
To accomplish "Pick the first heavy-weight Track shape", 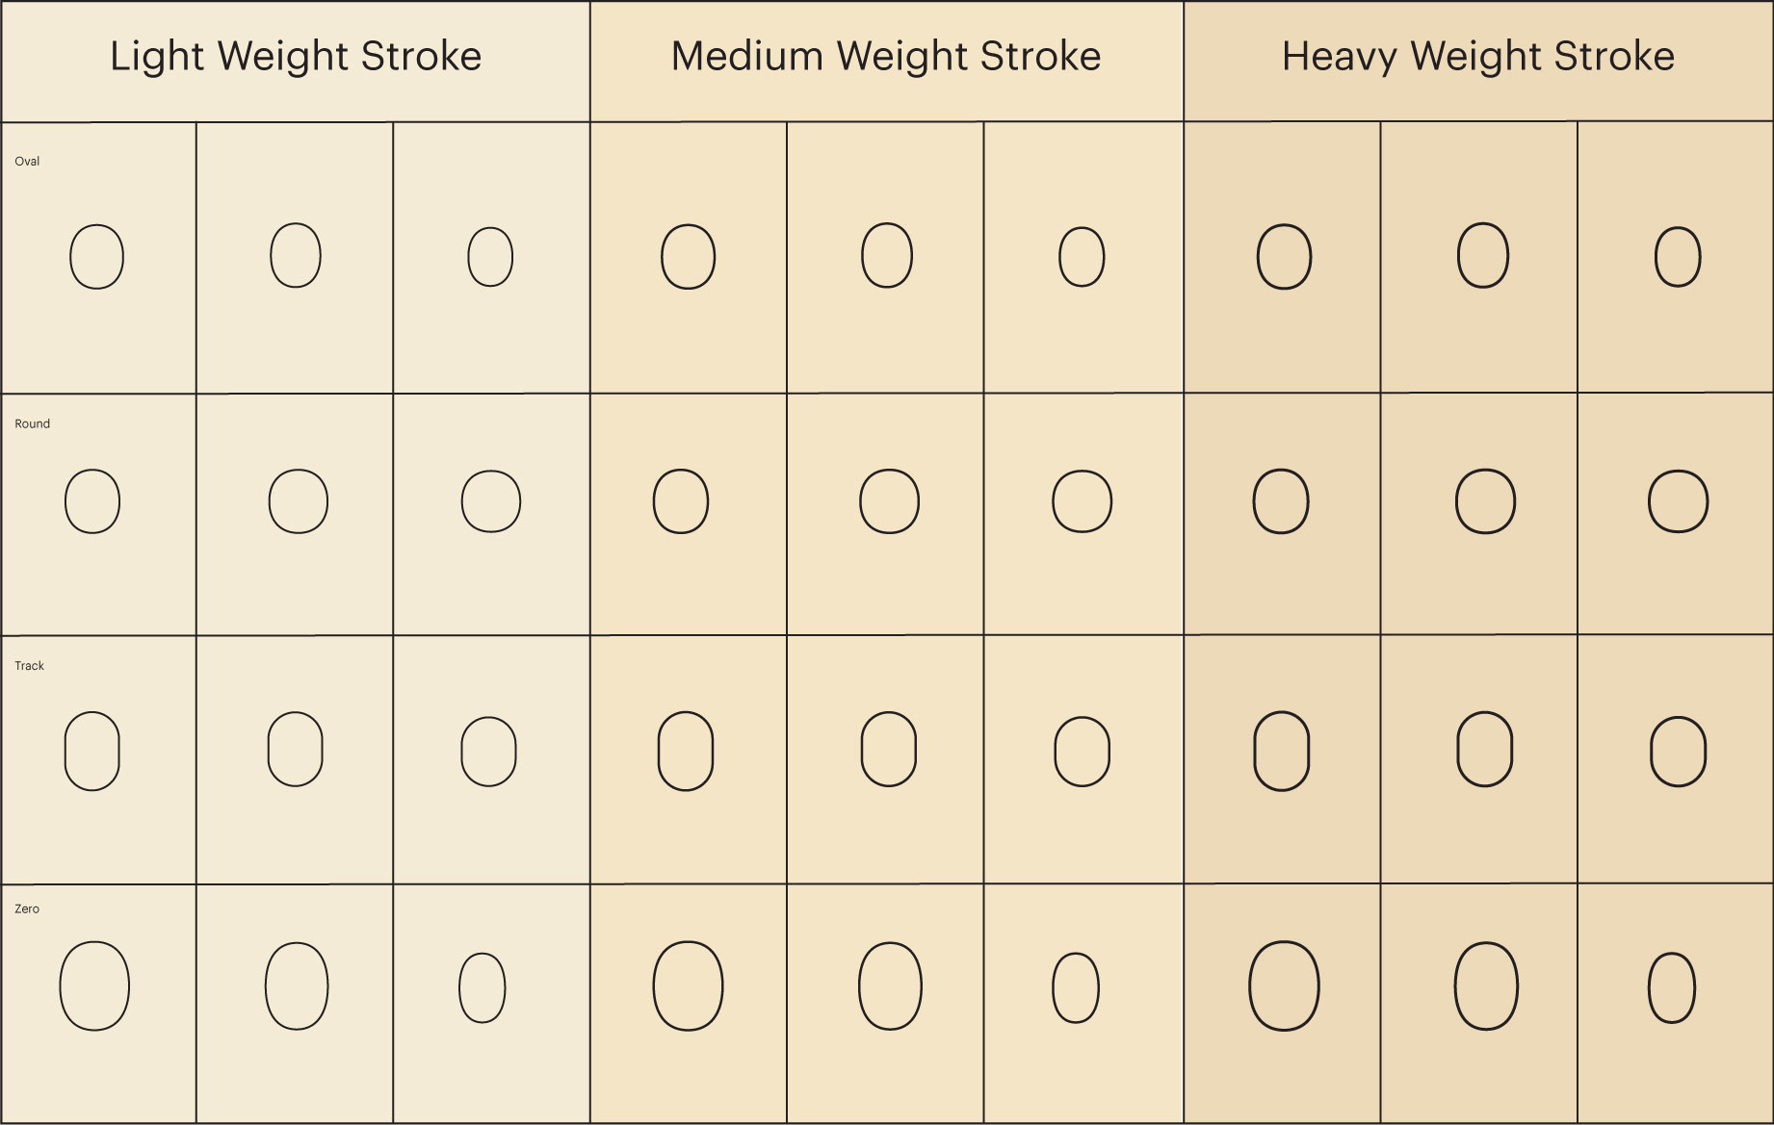I will click(x=1282, y=752).
